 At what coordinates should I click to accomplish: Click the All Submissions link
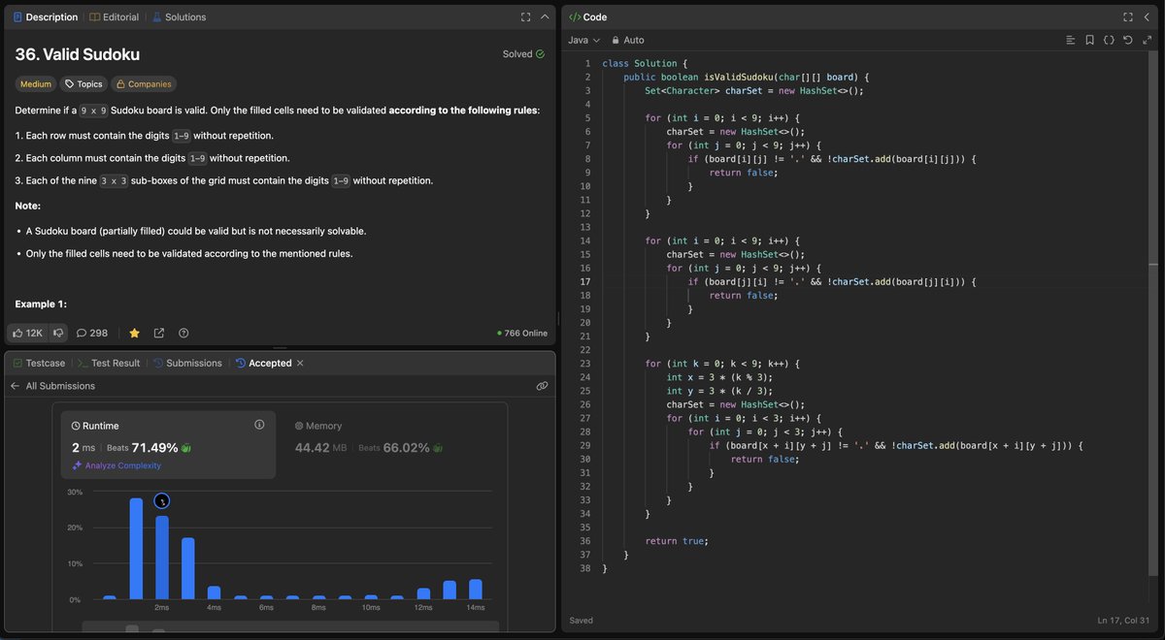click(x=60, y=386)
